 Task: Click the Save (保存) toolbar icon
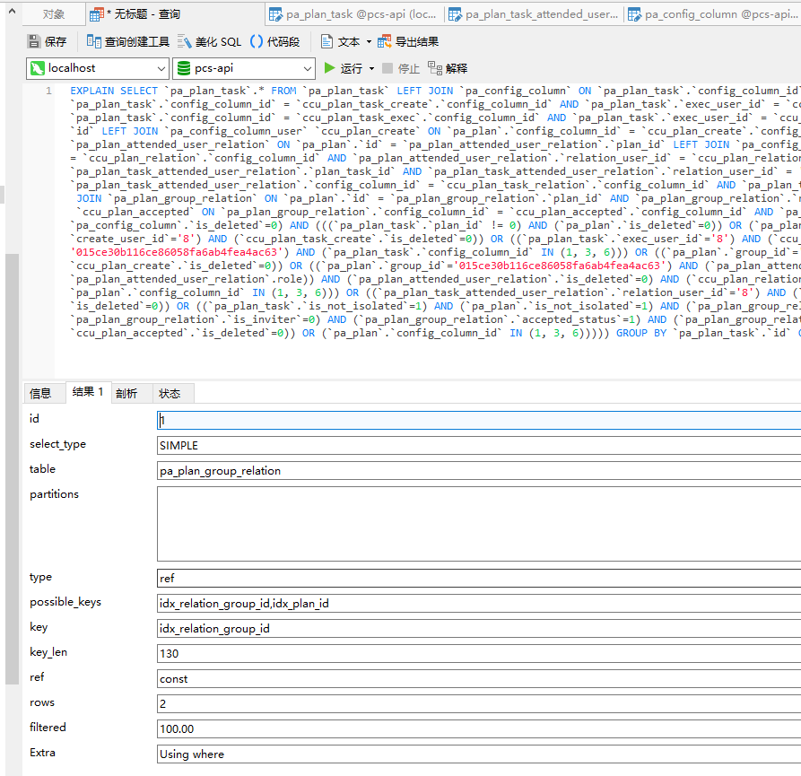pos(47,41)
